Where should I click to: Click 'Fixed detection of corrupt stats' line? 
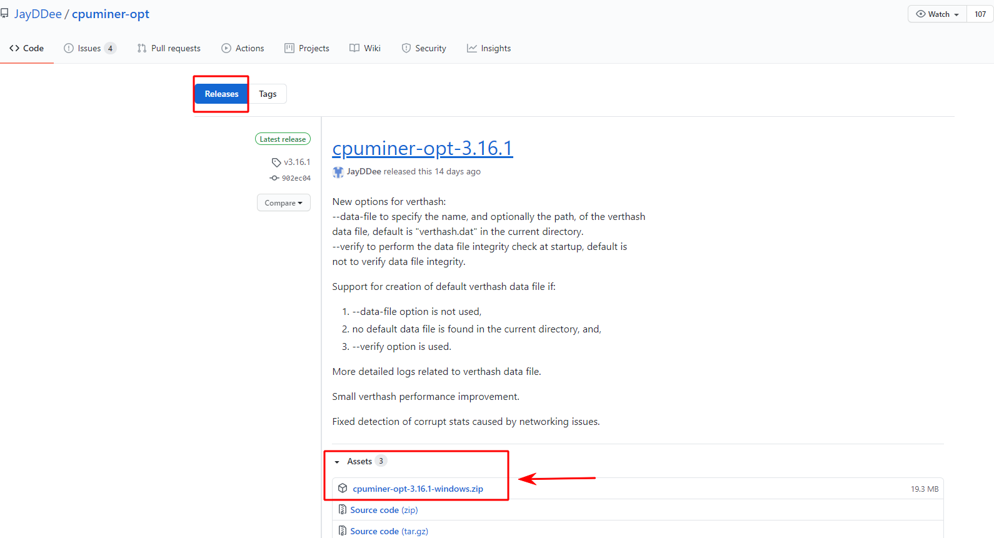(466, 421)
